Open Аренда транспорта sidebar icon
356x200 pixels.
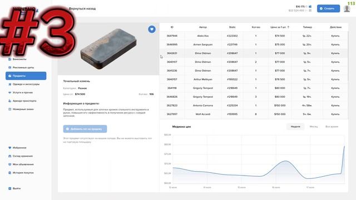tap(10, 101)
